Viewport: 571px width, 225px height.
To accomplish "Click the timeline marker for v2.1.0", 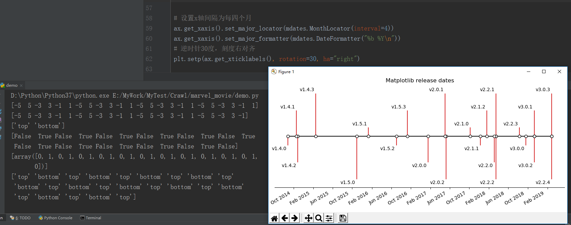I will [x=470, y=136].
